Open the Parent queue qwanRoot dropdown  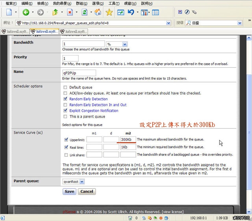[73, 182]
